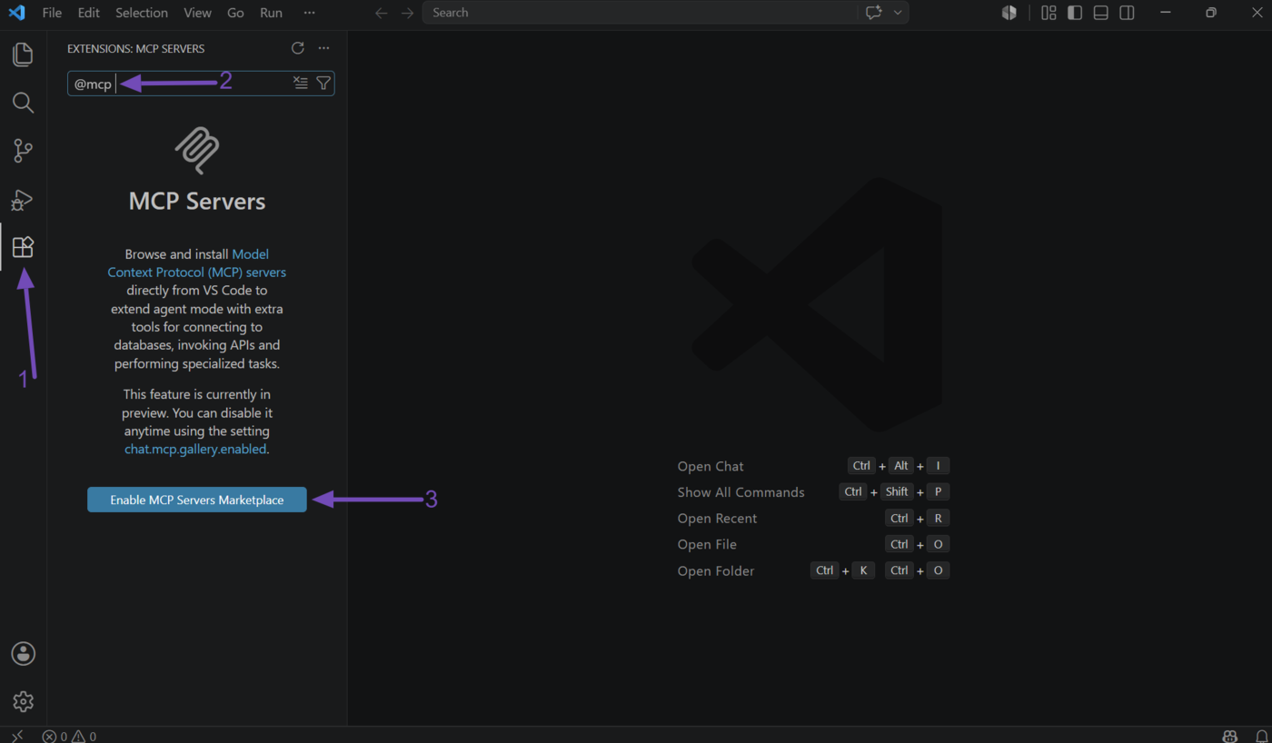Click the Open Folder text
This screenshot has width=1272, height=743.
point(716,570)
